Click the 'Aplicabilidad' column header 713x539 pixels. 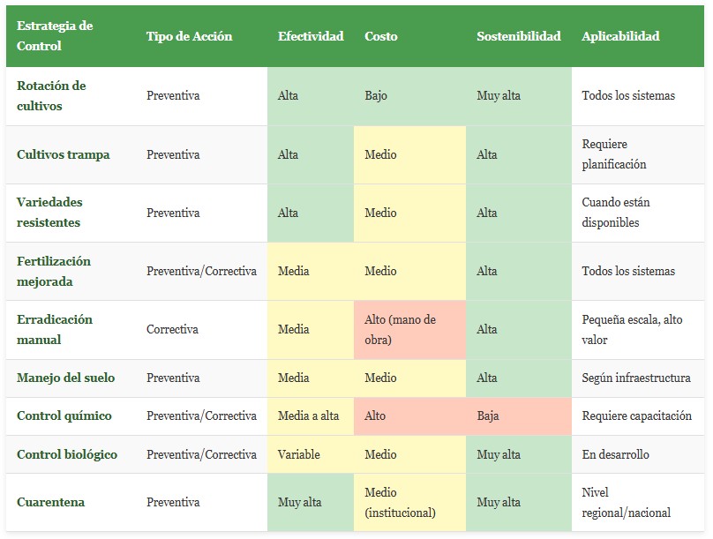pyautogui.click(x=620, y=36)
